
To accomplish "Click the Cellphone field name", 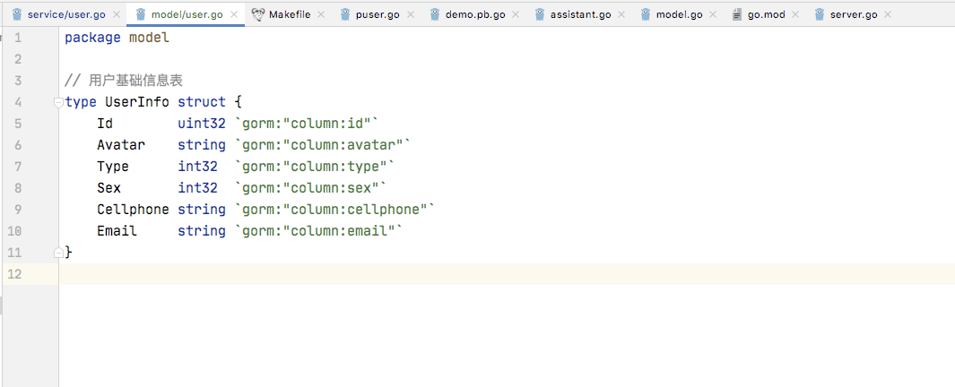I will pos(134,210).
